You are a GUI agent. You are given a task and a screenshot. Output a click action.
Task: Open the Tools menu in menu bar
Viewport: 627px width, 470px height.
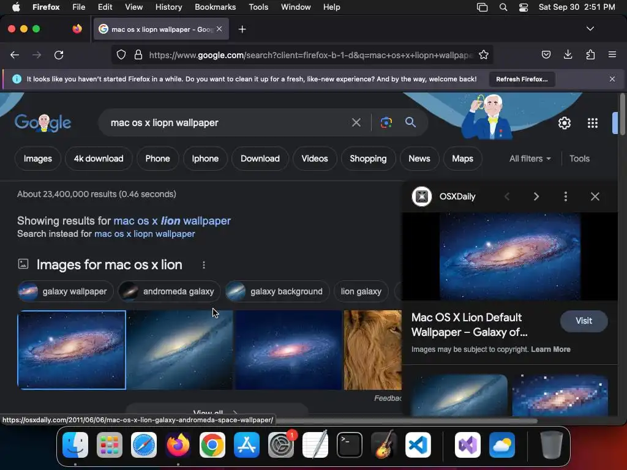pos(258,7)
